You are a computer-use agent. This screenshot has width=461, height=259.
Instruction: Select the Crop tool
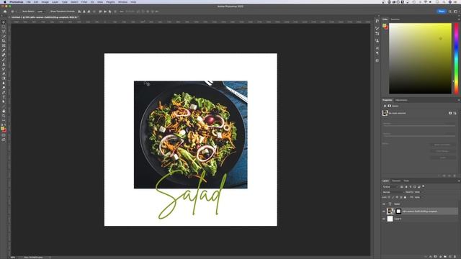pyautogui.click(x=4, y=41)
